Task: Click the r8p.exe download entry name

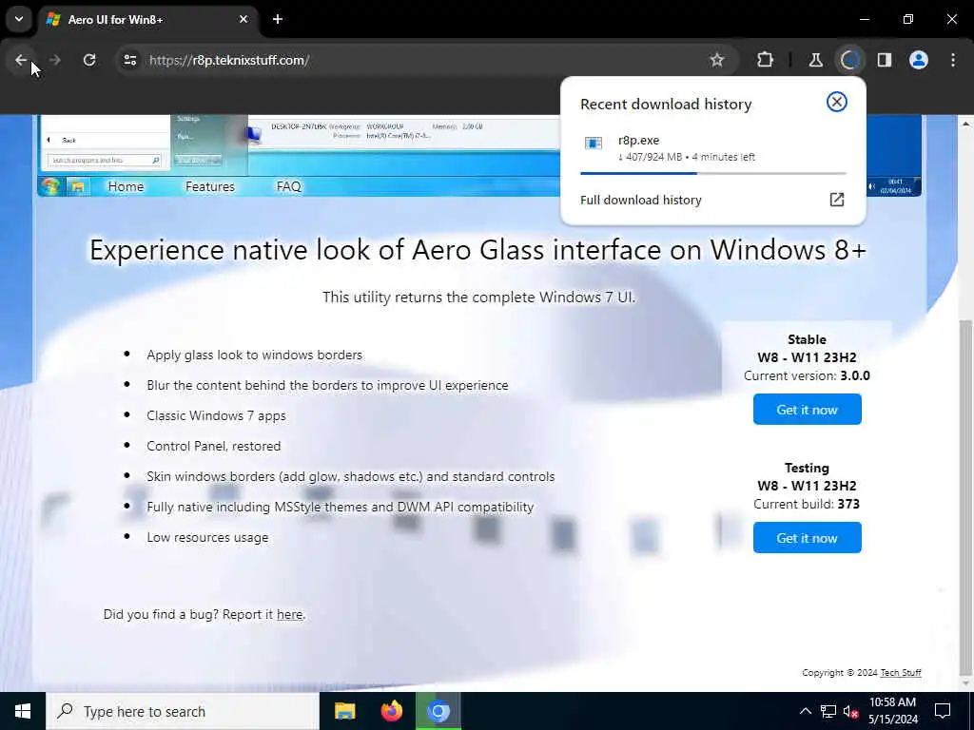Action: pos(638,141)
